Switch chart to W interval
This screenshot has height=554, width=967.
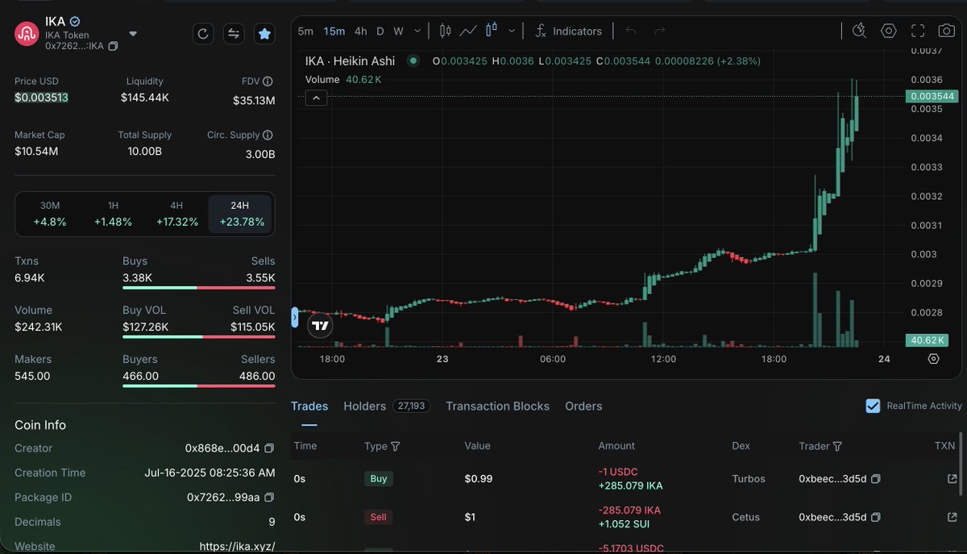tap(398, 31)
